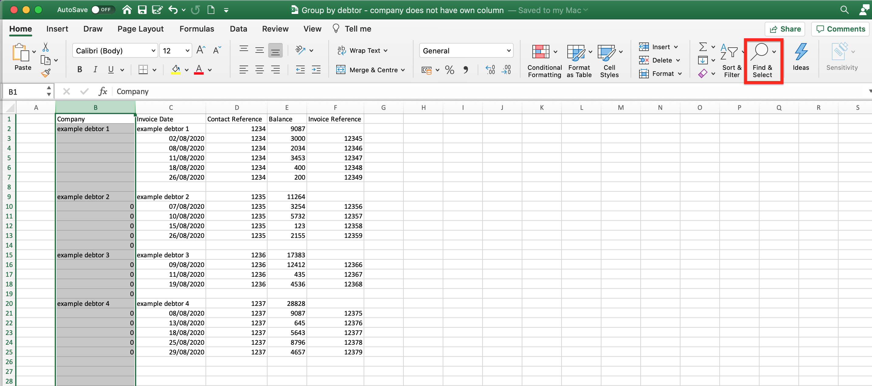
Task: Align text to middle vertically
Action: click(260, 50)
